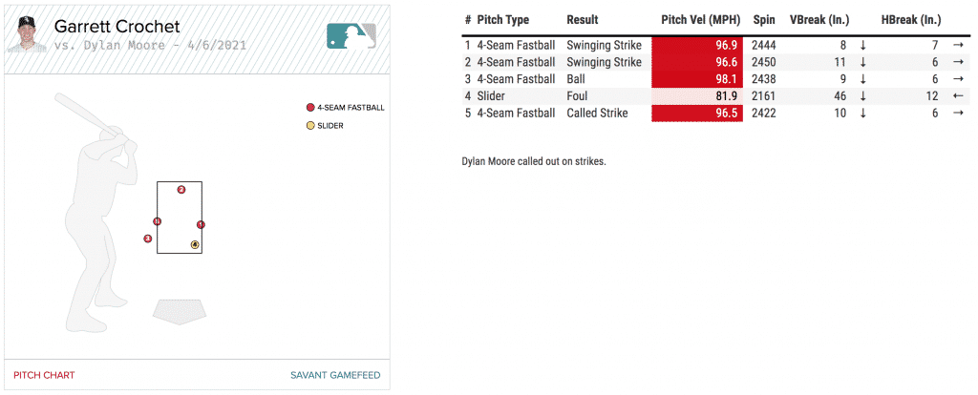The height and width of the screenshot is (395, 978).
Task: Click the yellow slider pitch marker 4
Action: pyautogui.click(x=195, y=245)
